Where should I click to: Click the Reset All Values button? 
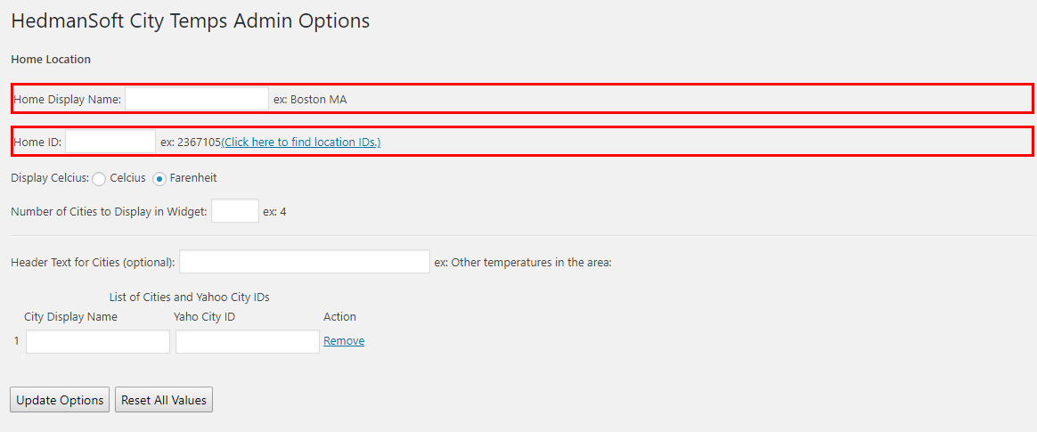click(x=164, y=400)
